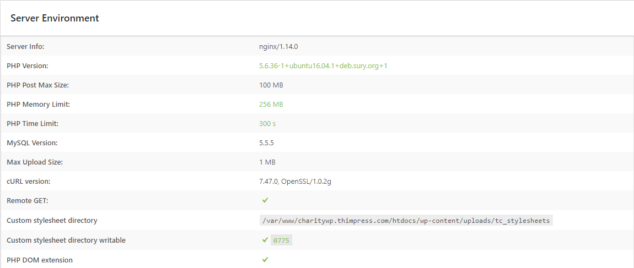
Task: Click the Custom stylesheet directory writable label
Action: tap(66, 240)
